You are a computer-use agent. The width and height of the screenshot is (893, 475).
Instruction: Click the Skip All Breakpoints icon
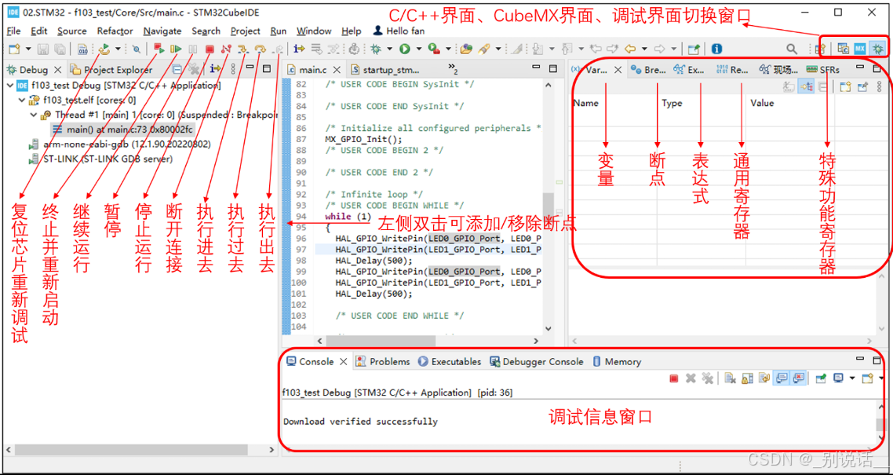[137, 49]
